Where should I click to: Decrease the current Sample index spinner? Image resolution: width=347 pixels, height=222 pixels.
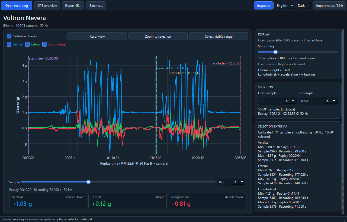pyautogui.click(x=242, y=182)
